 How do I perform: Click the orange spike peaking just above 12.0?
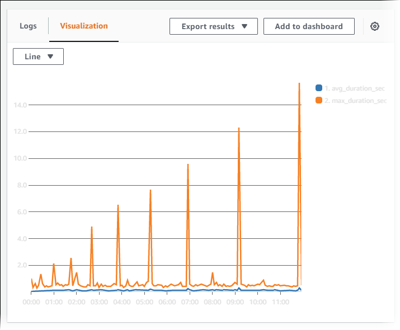point(239,129)
